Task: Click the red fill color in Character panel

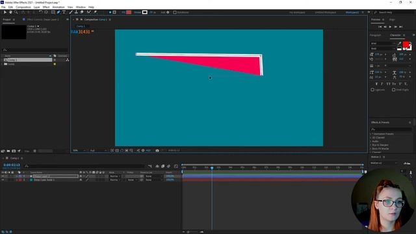Action: [406, 45]
